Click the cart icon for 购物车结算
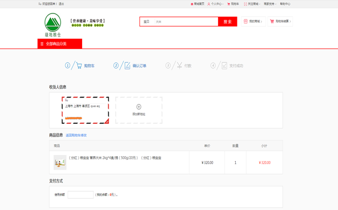Screen dimensions: 338x210 tap(272, 21)
